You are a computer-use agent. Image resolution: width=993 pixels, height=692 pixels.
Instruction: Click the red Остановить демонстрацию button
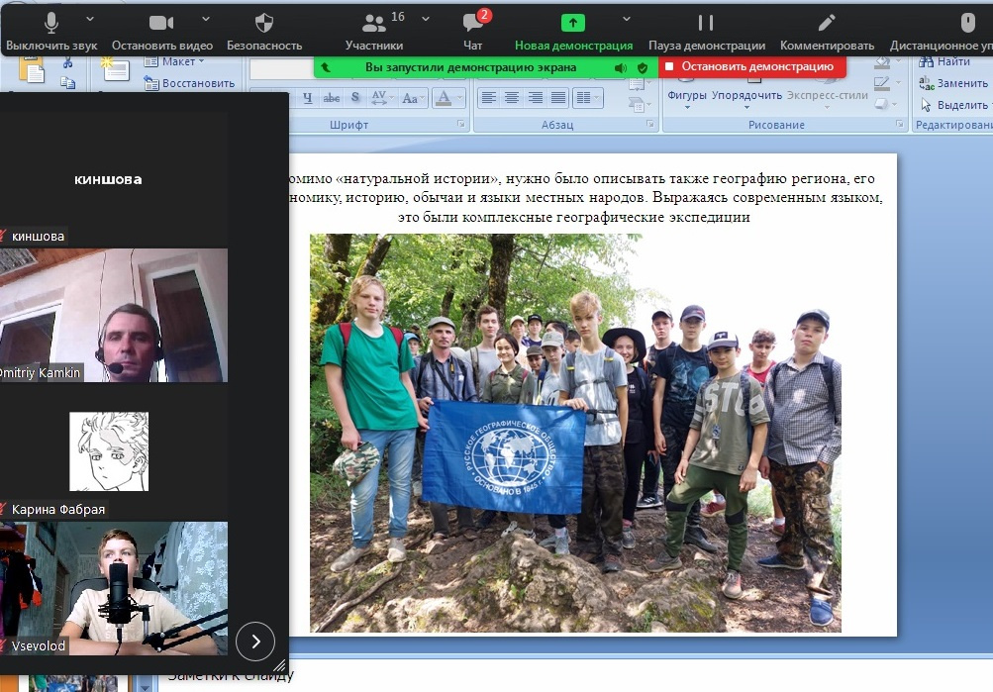tap(751, 66)
